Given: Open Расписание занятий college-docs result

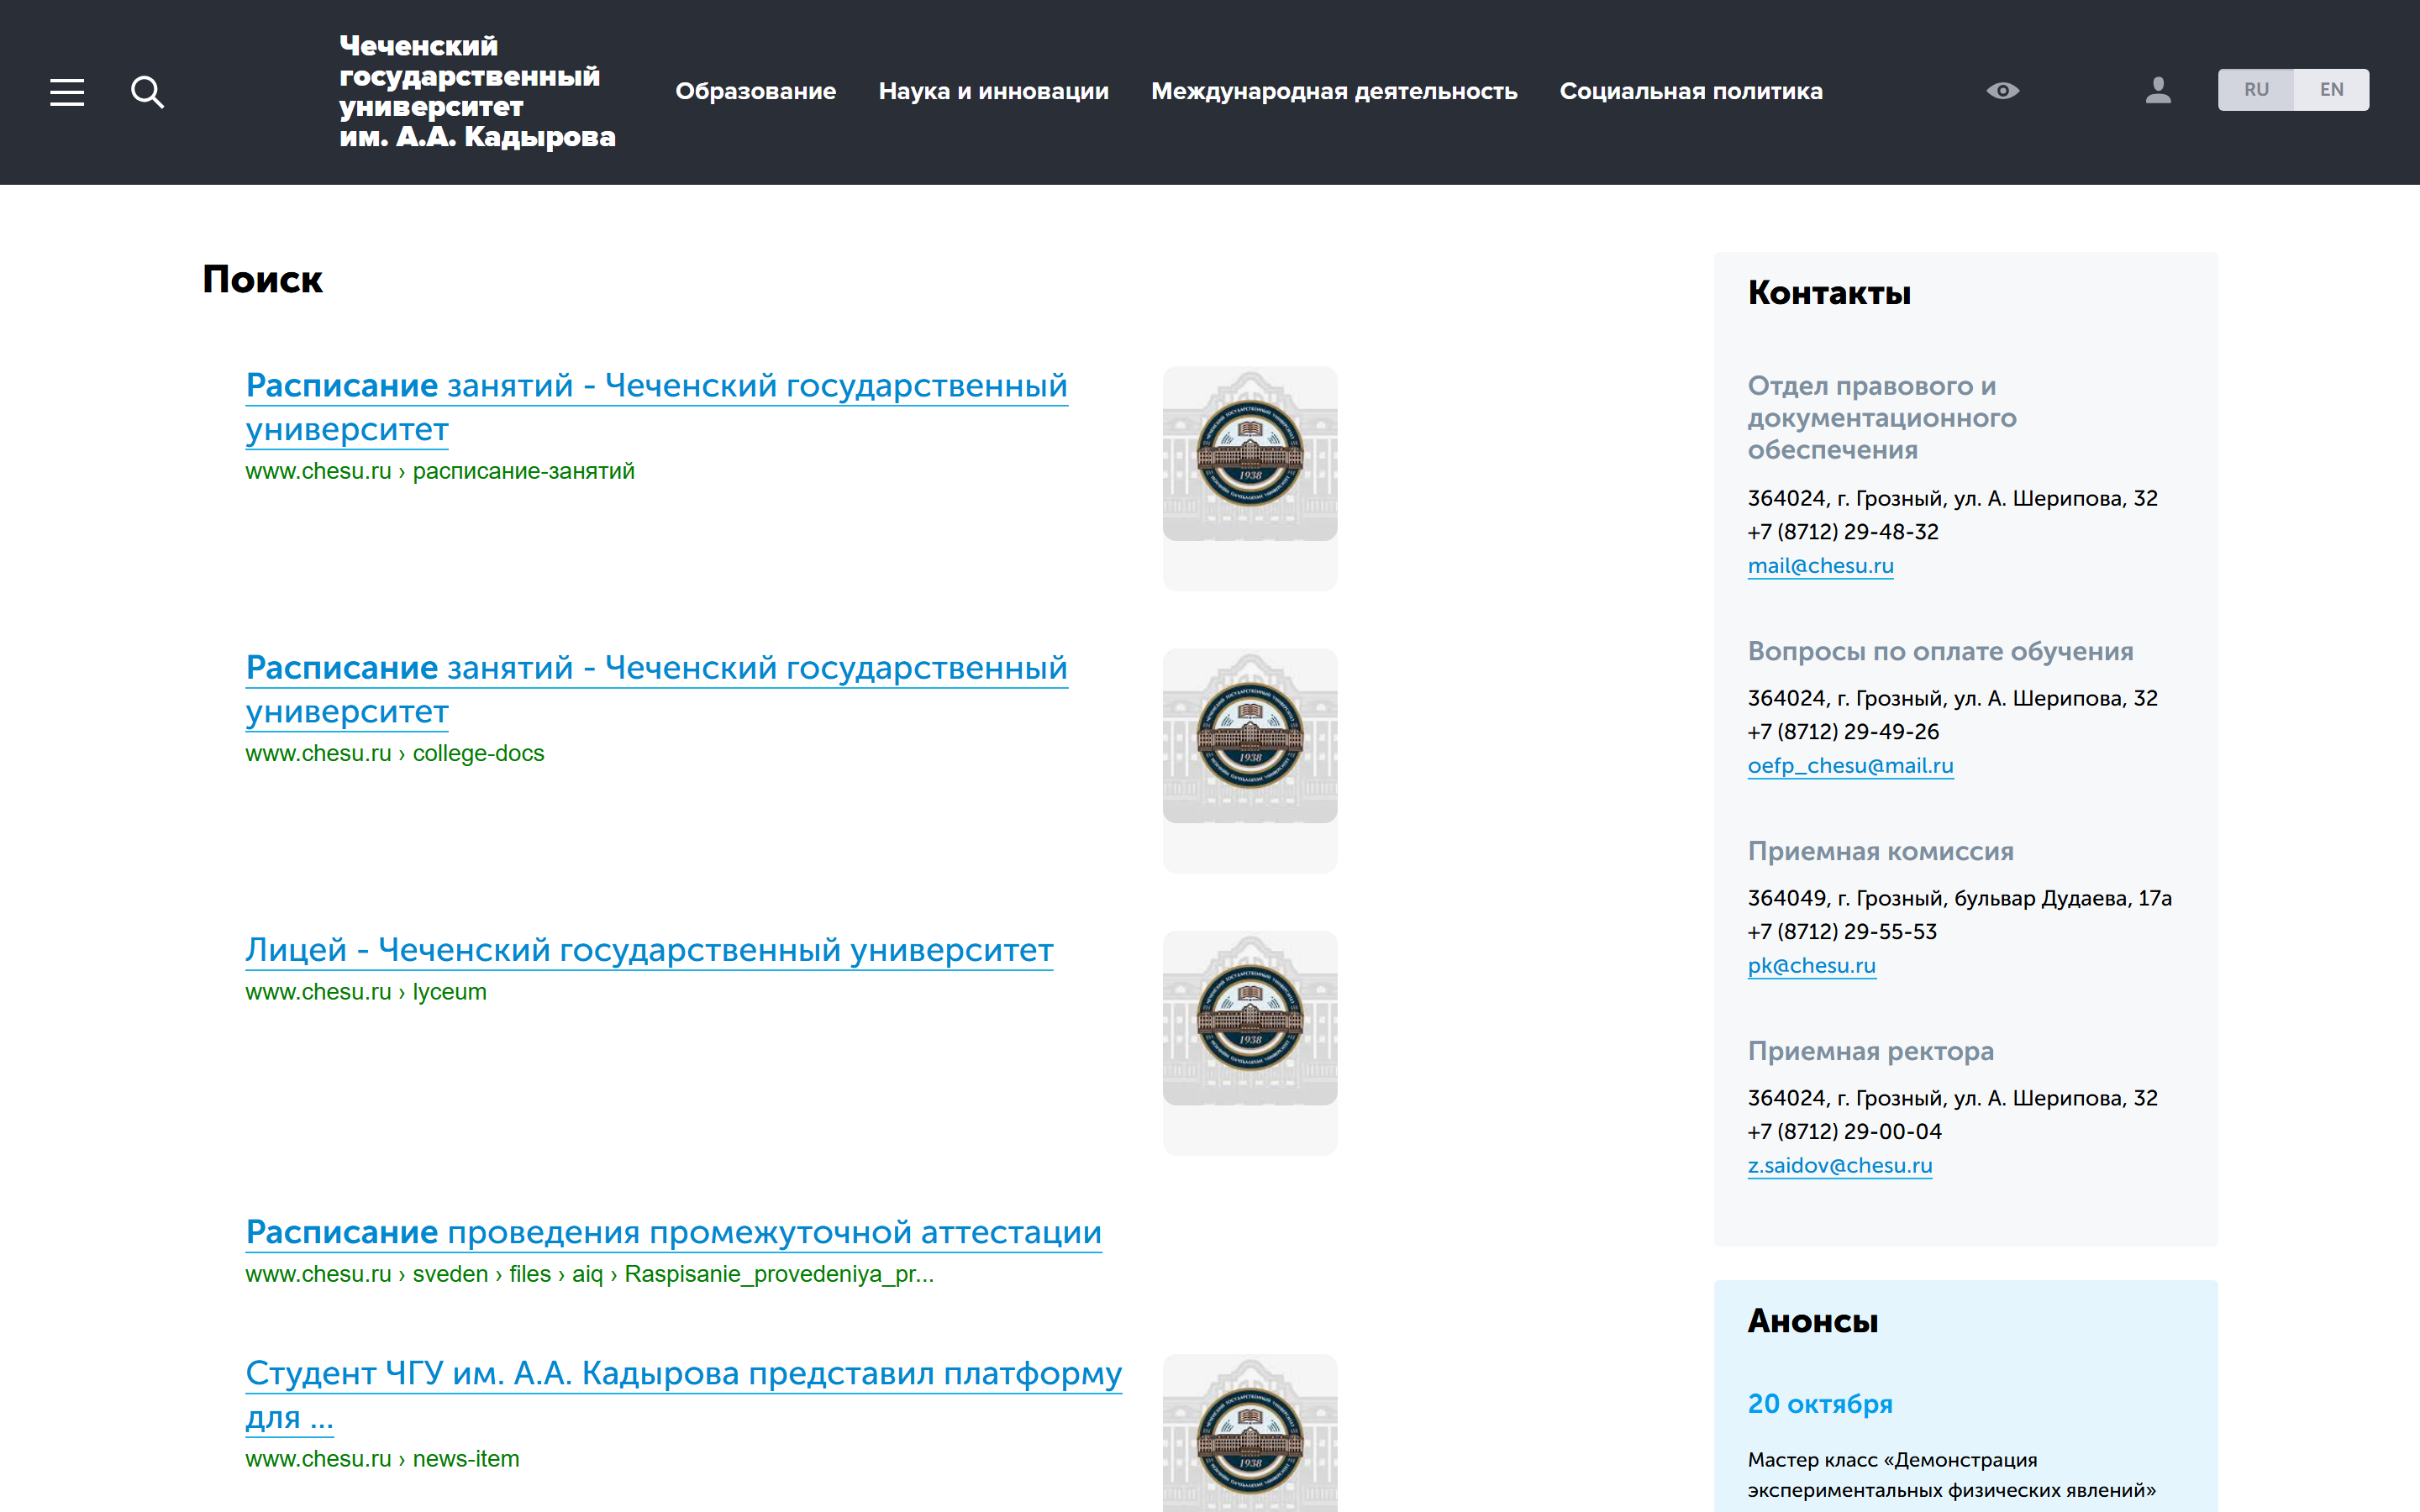Looking at the screenshot, I should tap(656, 689).
